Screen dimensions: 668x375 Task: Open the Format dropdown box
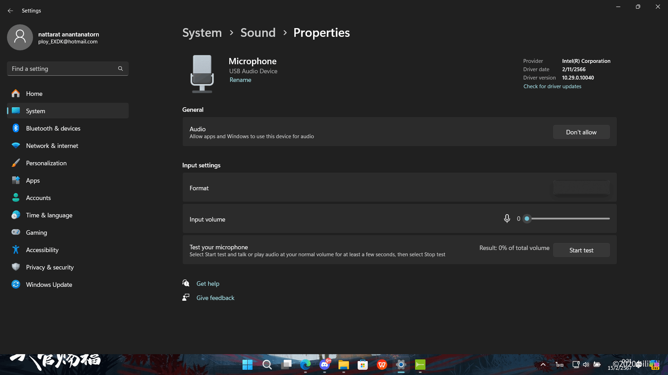click(x=581, y=187)
